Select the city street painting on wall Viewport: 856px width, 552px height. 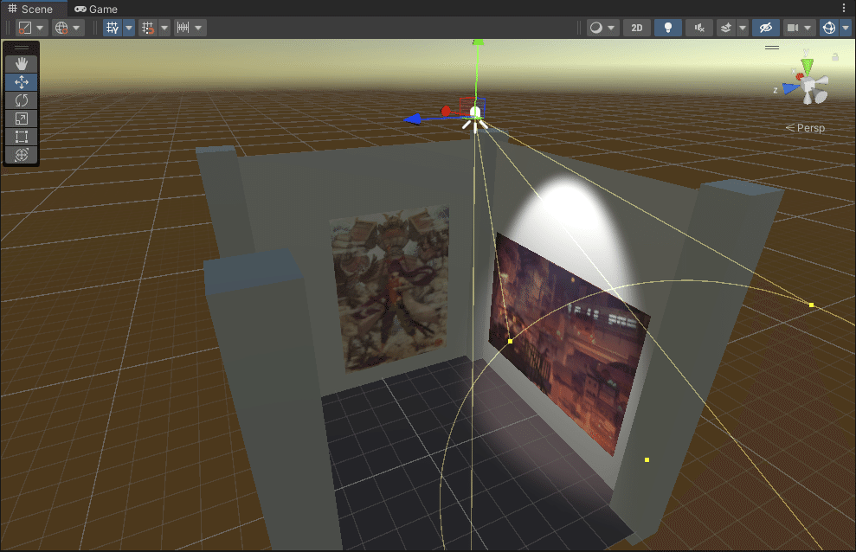point(568,343)
